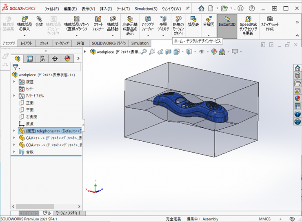Open the 部品表 (Bill of Materials) tool
The height and width of the screenshot is (222, 302).
click(x=193, y=21)
